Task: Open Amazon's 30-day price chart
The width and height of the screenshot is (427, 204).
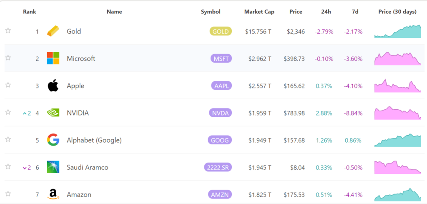Action: pyautogui.click(x=397, y=194)
